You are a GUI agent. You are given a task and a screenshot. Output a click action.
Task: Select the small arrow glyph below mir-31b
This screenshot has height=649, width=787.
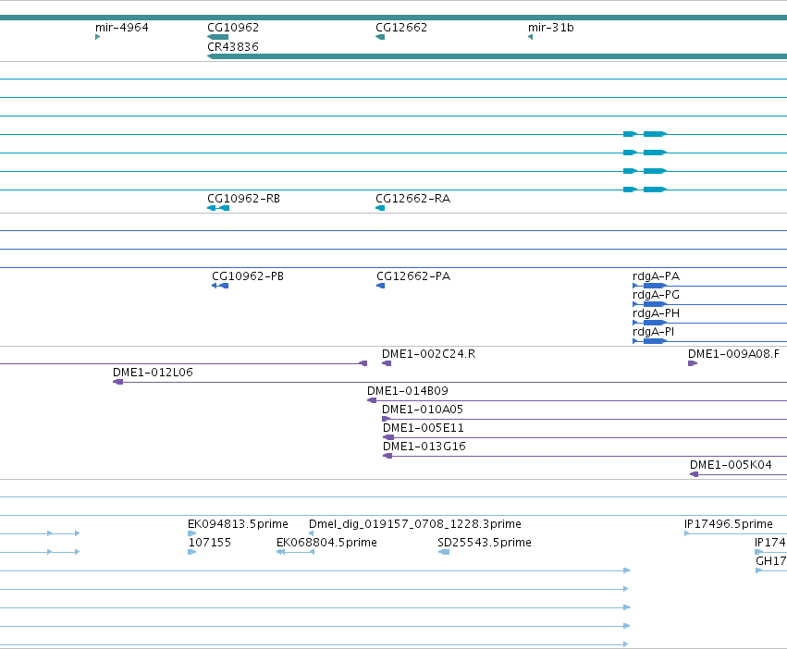pos(530,37)
